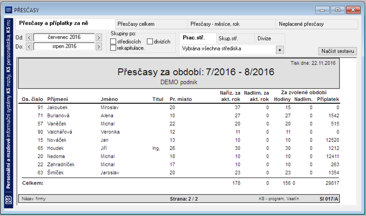Click first name Veronika

[x=110, y=132]
